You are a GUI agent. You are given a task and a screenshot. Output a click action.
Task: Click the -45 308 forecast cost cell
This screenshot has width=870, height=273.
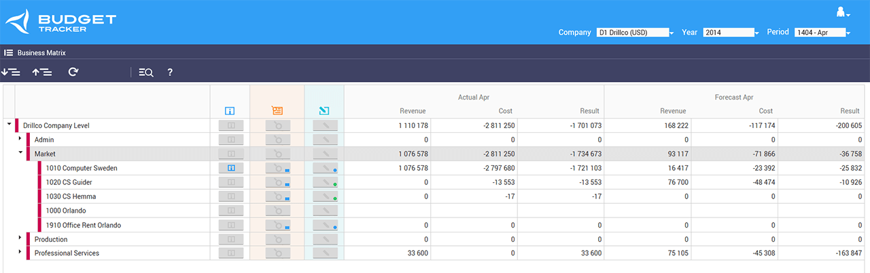(x=735, y=253)
